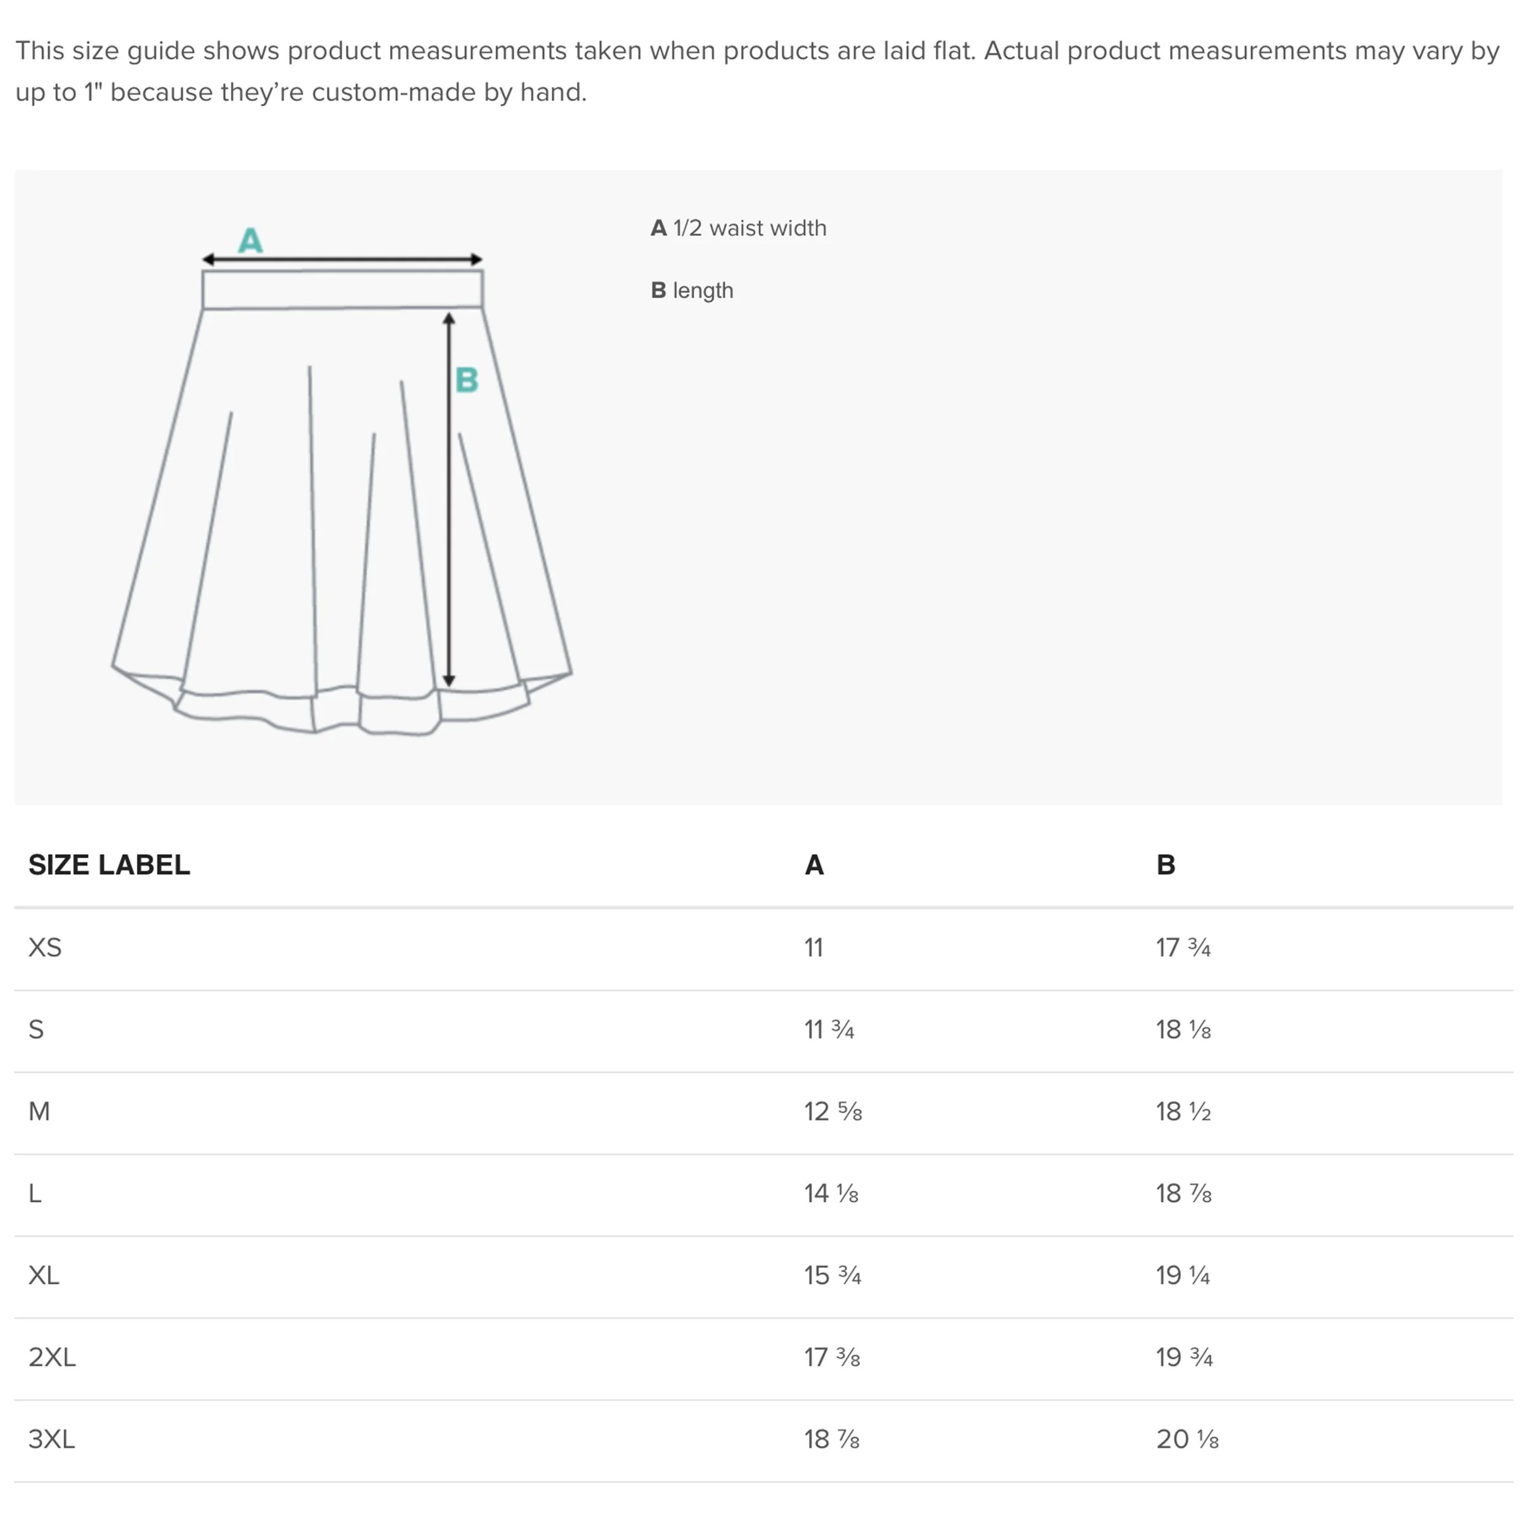Click the horizontal waist width arrow
This screenshot has height=1522, width=1522.
(x=342, y=259)
